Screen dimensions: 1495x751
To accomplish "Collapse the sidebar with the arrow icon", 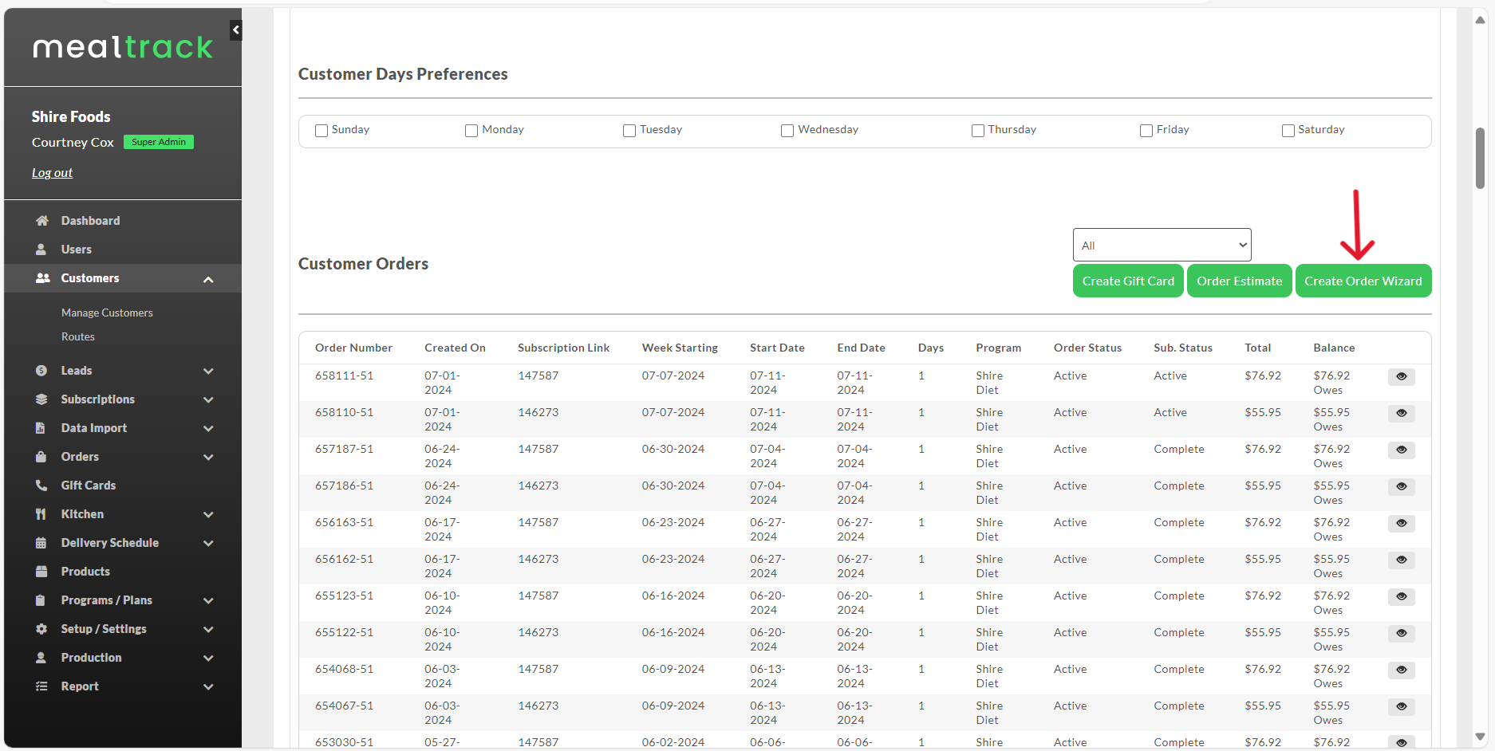I will (x=236, y=30).
